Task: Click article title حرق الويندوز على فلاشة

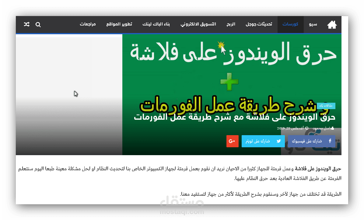Action: 234,117
